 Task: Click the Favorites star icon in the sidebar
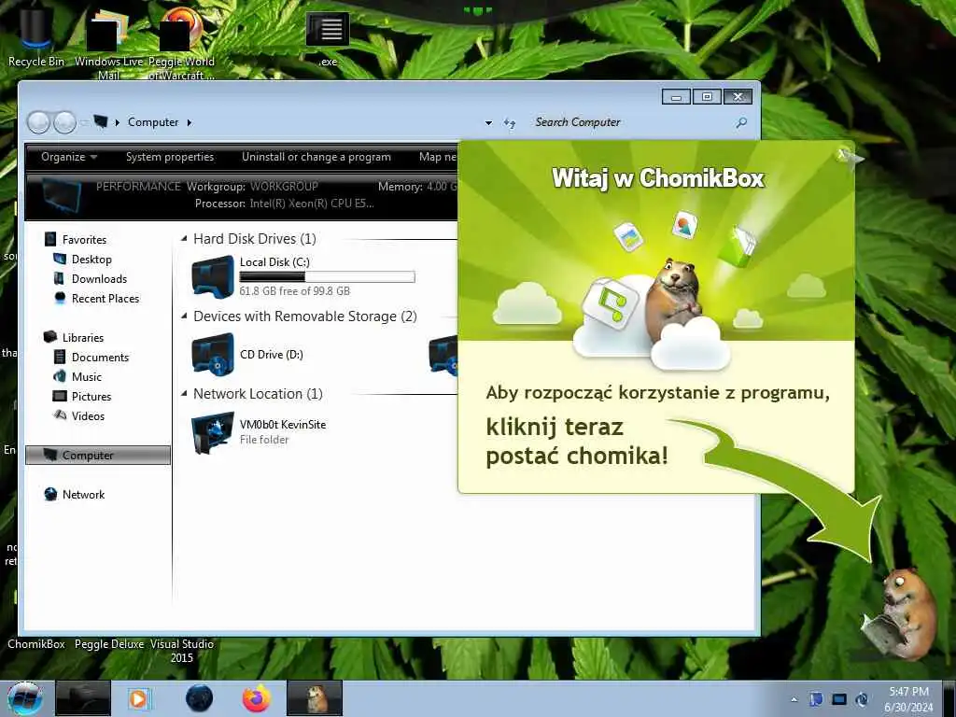tap(50, 240)
